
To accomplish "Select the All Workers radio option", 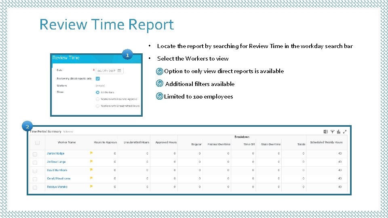I will click(97, 92).
